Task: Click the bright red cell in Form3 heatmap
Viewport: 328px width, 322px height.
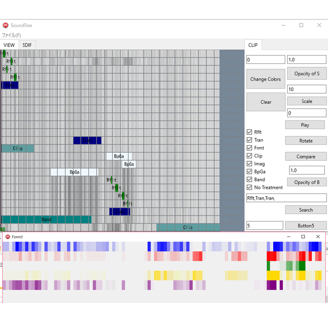Action: pos(271,256)
